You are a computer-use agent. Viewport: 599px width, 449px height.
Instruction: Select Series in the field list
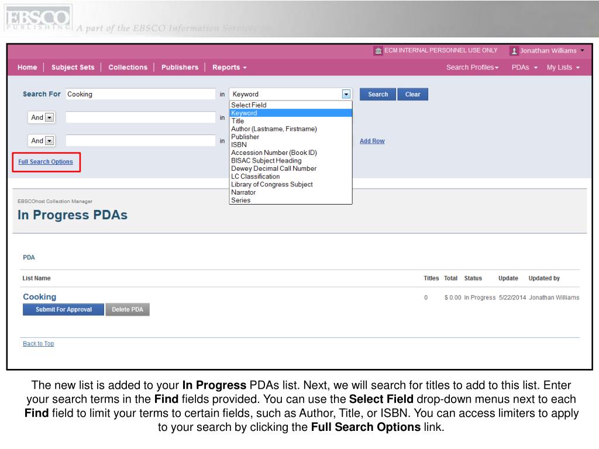point(290,200)
